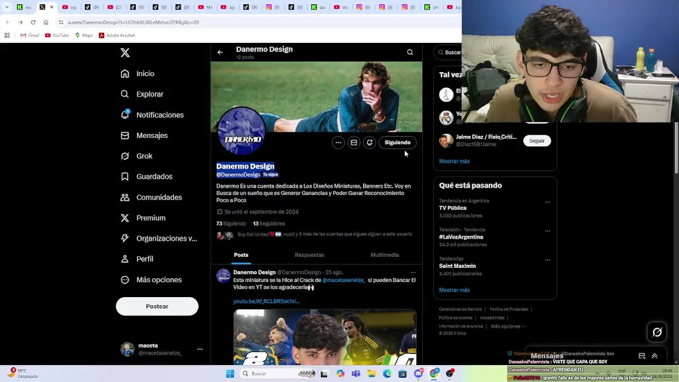Click Mostrar más under suggested accounts
The height and width of the screenshot is (382, 679).
click(454, 161)
